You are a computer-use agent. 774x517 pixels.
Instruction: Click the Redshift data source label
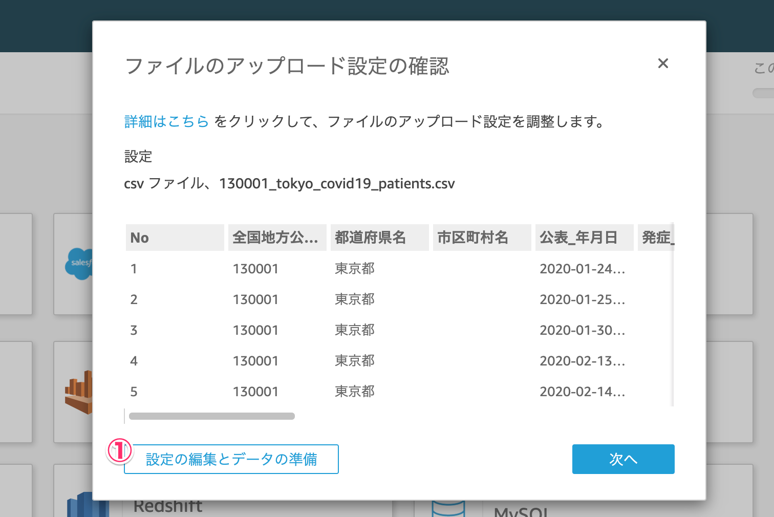point(168,506)
